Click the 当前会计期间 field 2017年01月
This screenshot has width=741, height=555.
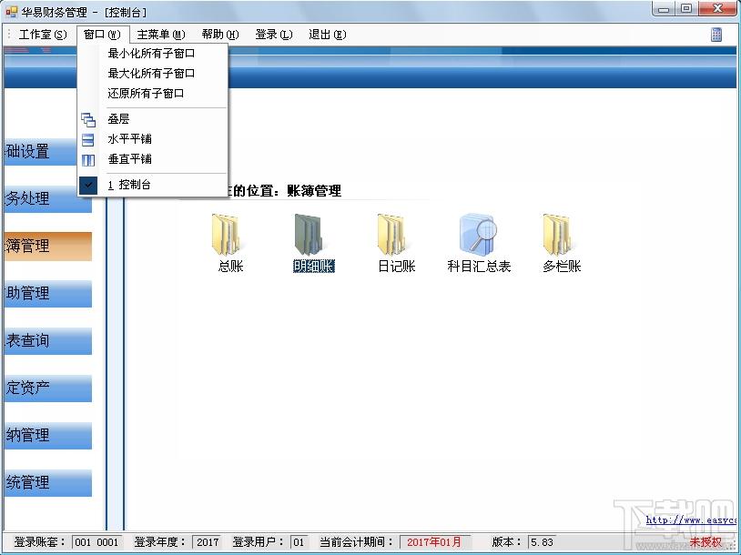[434, 541]
